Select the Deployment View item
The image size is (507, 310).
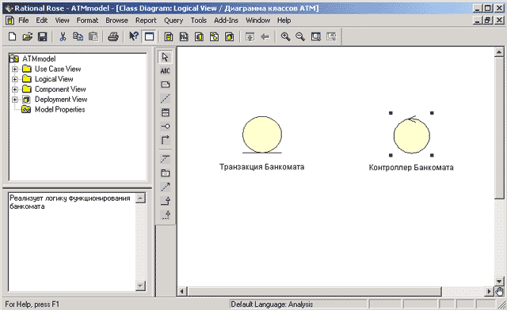click(61, 99)
